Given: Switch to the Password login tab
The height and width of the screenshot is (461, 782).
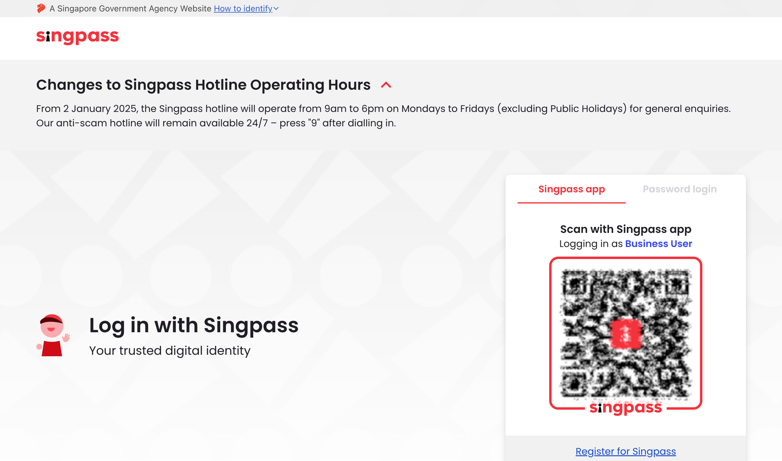Looking at the screenshot, I should click(x=680, y=189).
